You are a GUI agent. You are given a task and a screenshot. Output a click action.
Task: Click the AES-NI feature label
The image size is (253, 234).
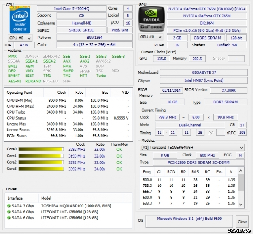(x=15, y=81)
